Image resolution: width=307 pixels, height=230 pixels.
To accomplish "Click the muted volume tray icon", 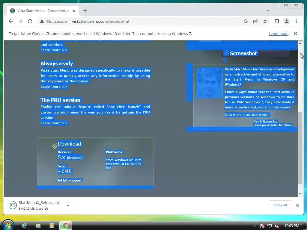I will pyautogui.click(x=277, y=226).
